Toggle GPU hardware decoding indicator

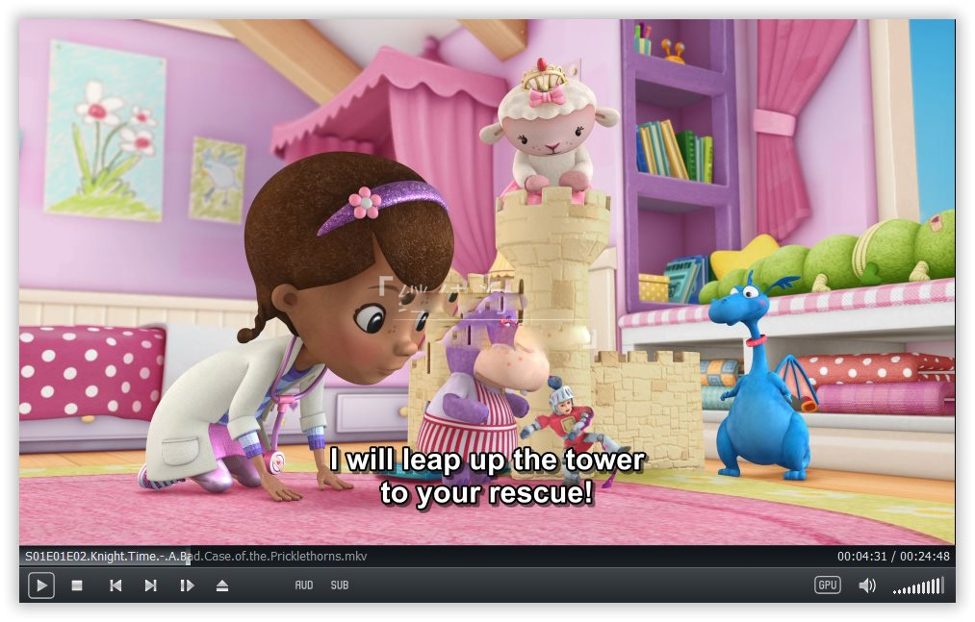click(827, 585)
